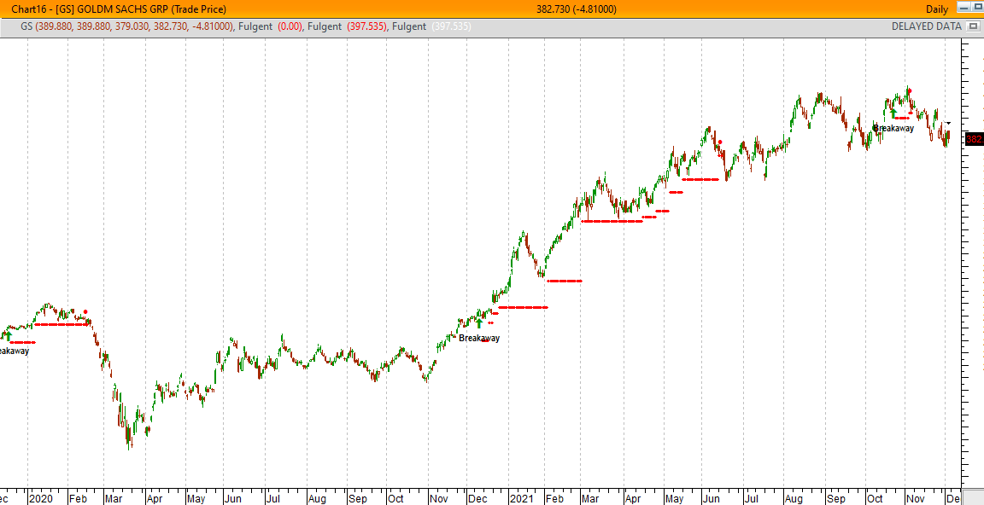Click the green Breakaway arrow in October 2021
Screen dimensions: 984x505
894,113
